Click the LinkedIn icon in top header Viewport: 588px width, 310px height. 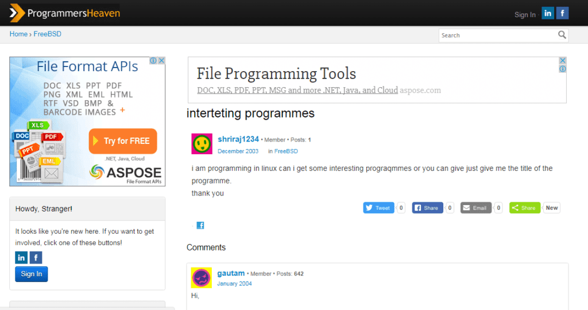pyautogui.click(x=548, y=13)
